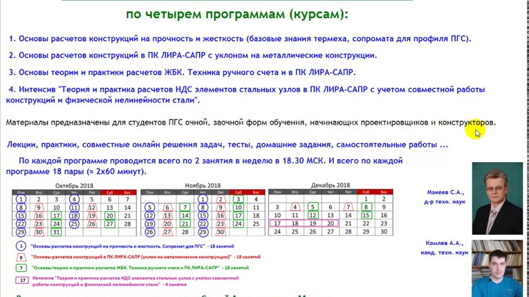Click the line "Лекции, практики, совместные онлайн решения задач"
Screen dimensions: 529x297
pyautogui.click(x=228, y=145)
